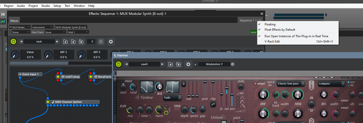This screenshot has height=123, width=363.
Task: Open the Region menu
Action: click(9, 6)
